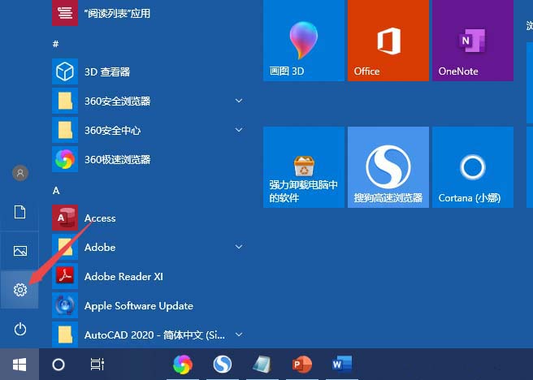Click the user account avatar icon
Image resolution: width=533 pixels, height=380 pixels.
pyautogui.click(x=20, y=173)
